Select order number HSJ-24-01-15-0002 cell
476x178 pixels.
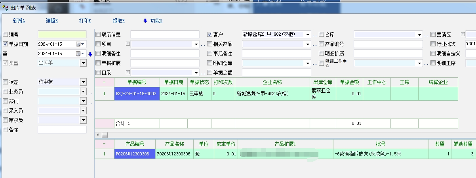137,94
